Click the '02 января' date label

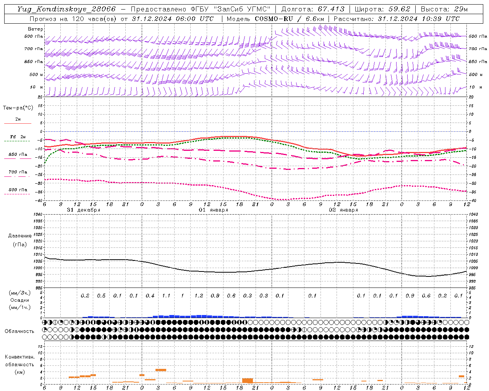click(x=343, y=210)
